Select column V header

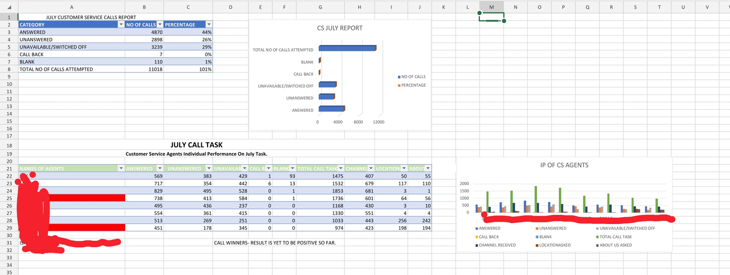tap(707, 7)
